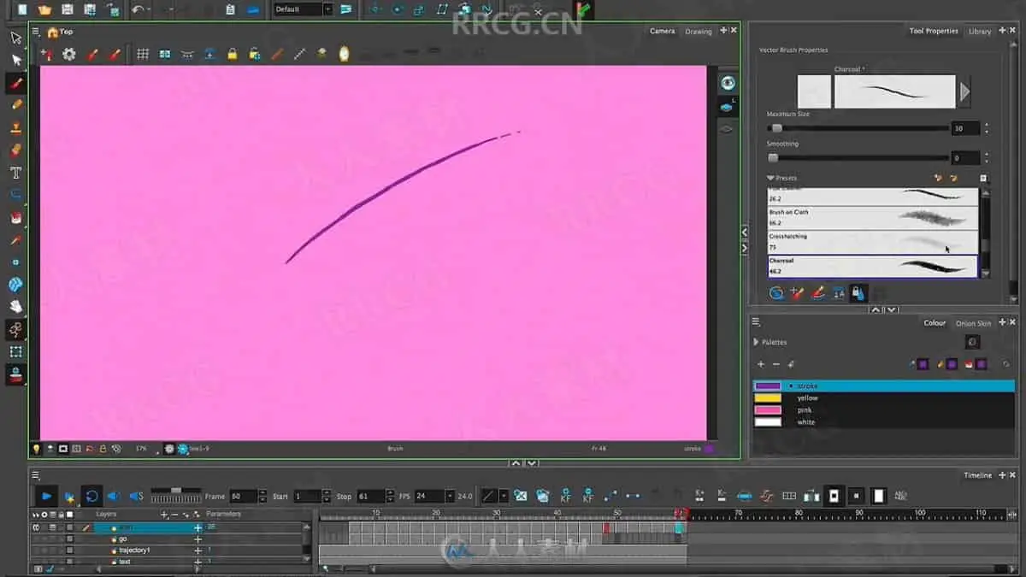Switch to the Camera tab
The height and width of the screenshot is (577, 1026).
663,31
